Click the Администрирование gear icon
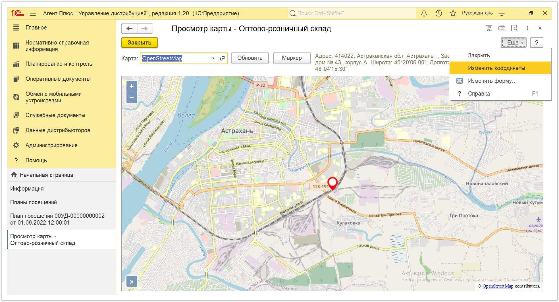This screenshot has width=559, height=302. pos(16,145)
